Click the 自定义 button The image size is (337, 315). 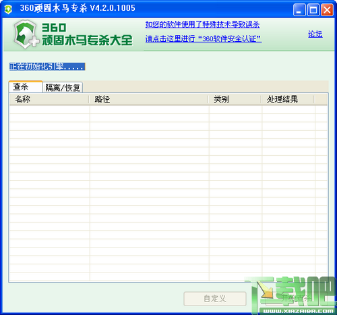click(215, 299)
